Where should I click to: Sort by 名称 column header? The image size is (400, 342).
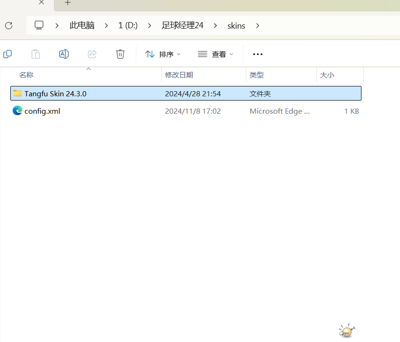coord(26,75)
